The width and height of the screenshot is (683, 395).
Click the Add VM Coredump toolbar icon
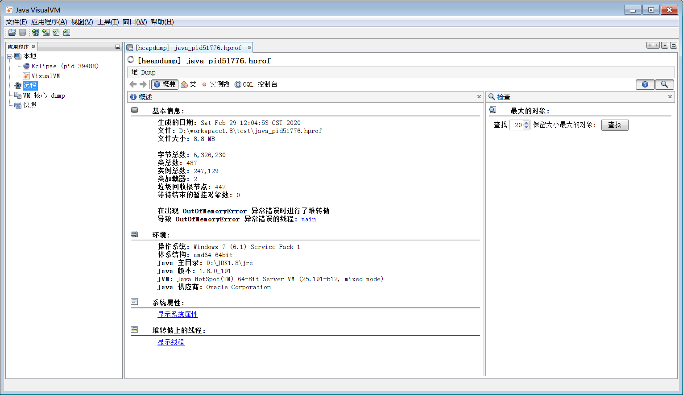click(x=56, y=33)
